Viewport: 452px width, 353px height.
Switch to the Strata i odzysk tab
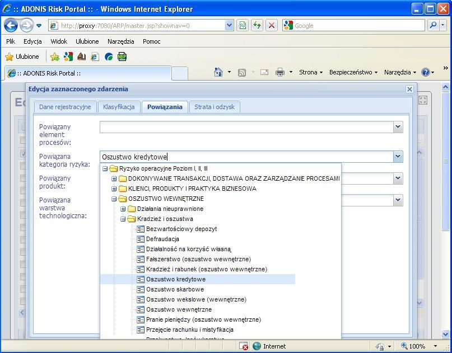tap(215, 107)
